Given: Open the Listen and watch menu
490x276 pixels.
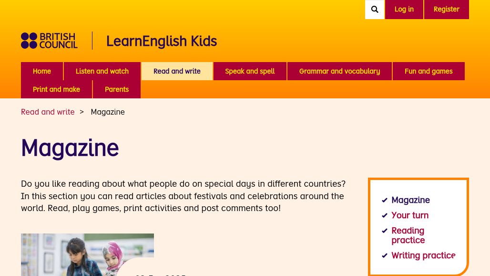Looking at the screenshot, I should pos(102,71).
